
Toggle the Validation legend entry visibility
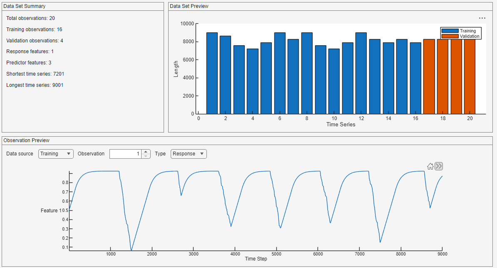[x=470, y=36]
